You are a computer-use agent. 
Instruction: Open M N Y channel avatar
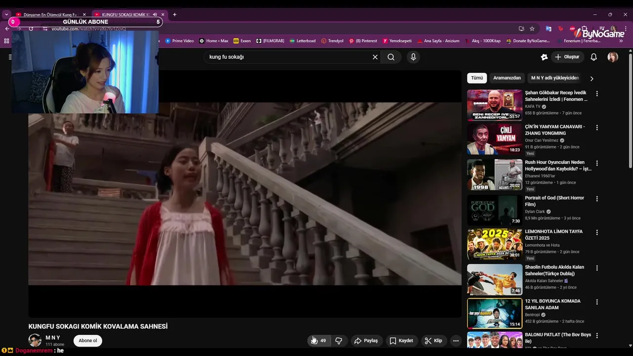pyautogui.click(x=35, y=340)
